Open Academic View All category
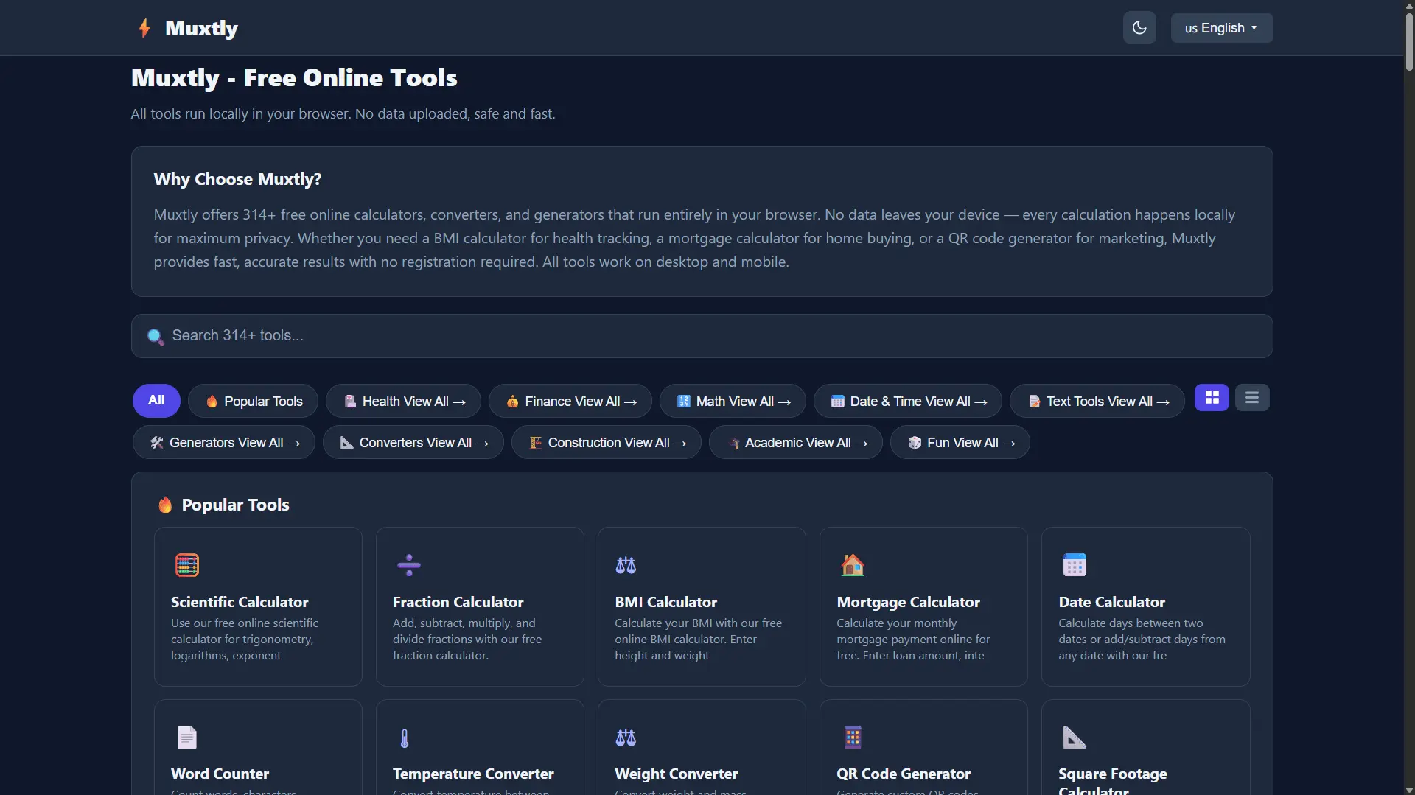 (x=796, y=443)
